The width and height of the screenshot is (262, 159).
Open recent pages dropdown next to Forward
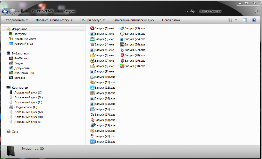(18, 12)
